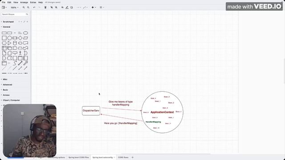
Task: Open the insert plus dropdown
Action: 94,8
